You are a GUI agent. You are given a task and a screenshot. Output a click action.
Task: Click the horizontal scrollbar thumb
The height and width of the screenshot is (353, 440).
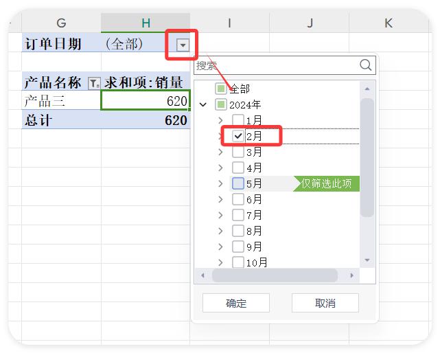click(x=275, y=275)
